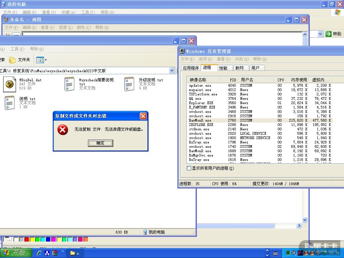Open Task Manager 选项 menu
The width and height of the screenshot is (344, 258).
click(205, 59)
